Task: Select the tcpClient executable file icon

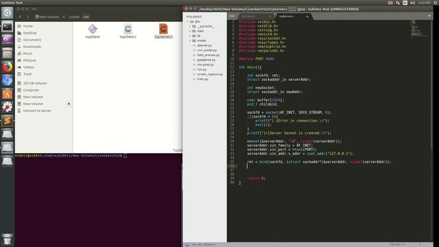Action: (93, 31)
